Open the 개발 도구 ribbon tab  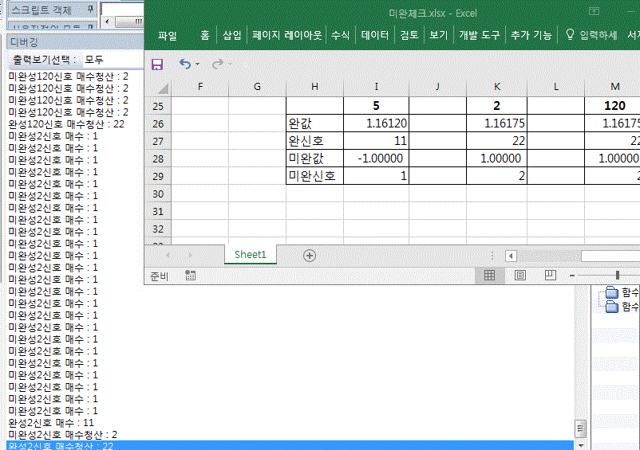point(479,35)
